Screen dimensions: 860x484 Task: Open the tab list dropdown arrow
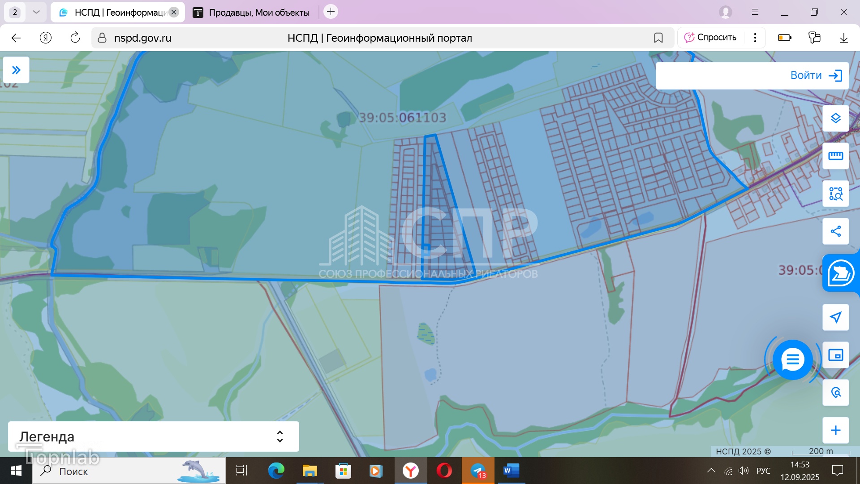36,12
